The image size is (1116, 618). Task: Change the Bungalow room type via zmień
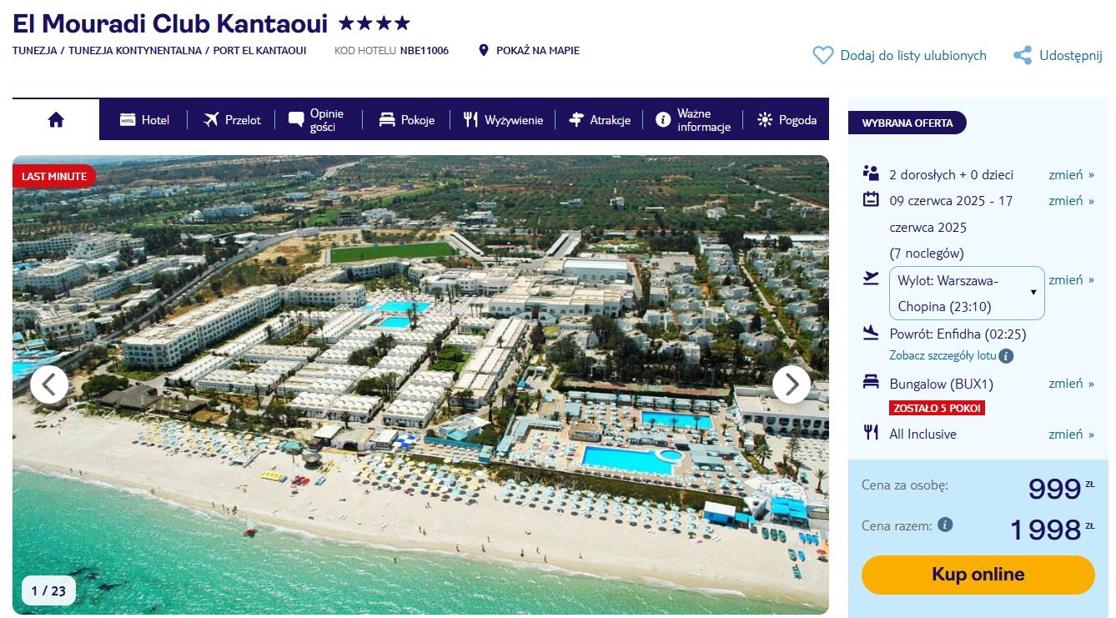pyautogui.click(x=1071, y=384)
